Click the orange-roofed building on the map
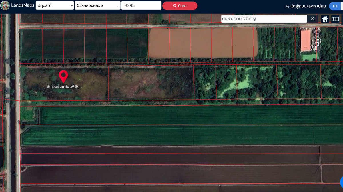Viewport: 343px width, 192px height. point(306,40)
